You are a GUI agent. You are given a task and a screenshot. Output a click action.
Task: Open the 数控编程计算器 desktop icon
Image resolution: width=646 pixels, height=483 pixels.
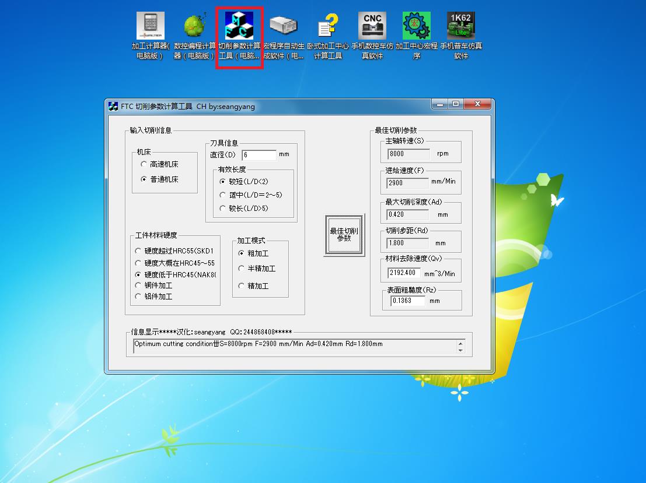(x=195, y=36)
